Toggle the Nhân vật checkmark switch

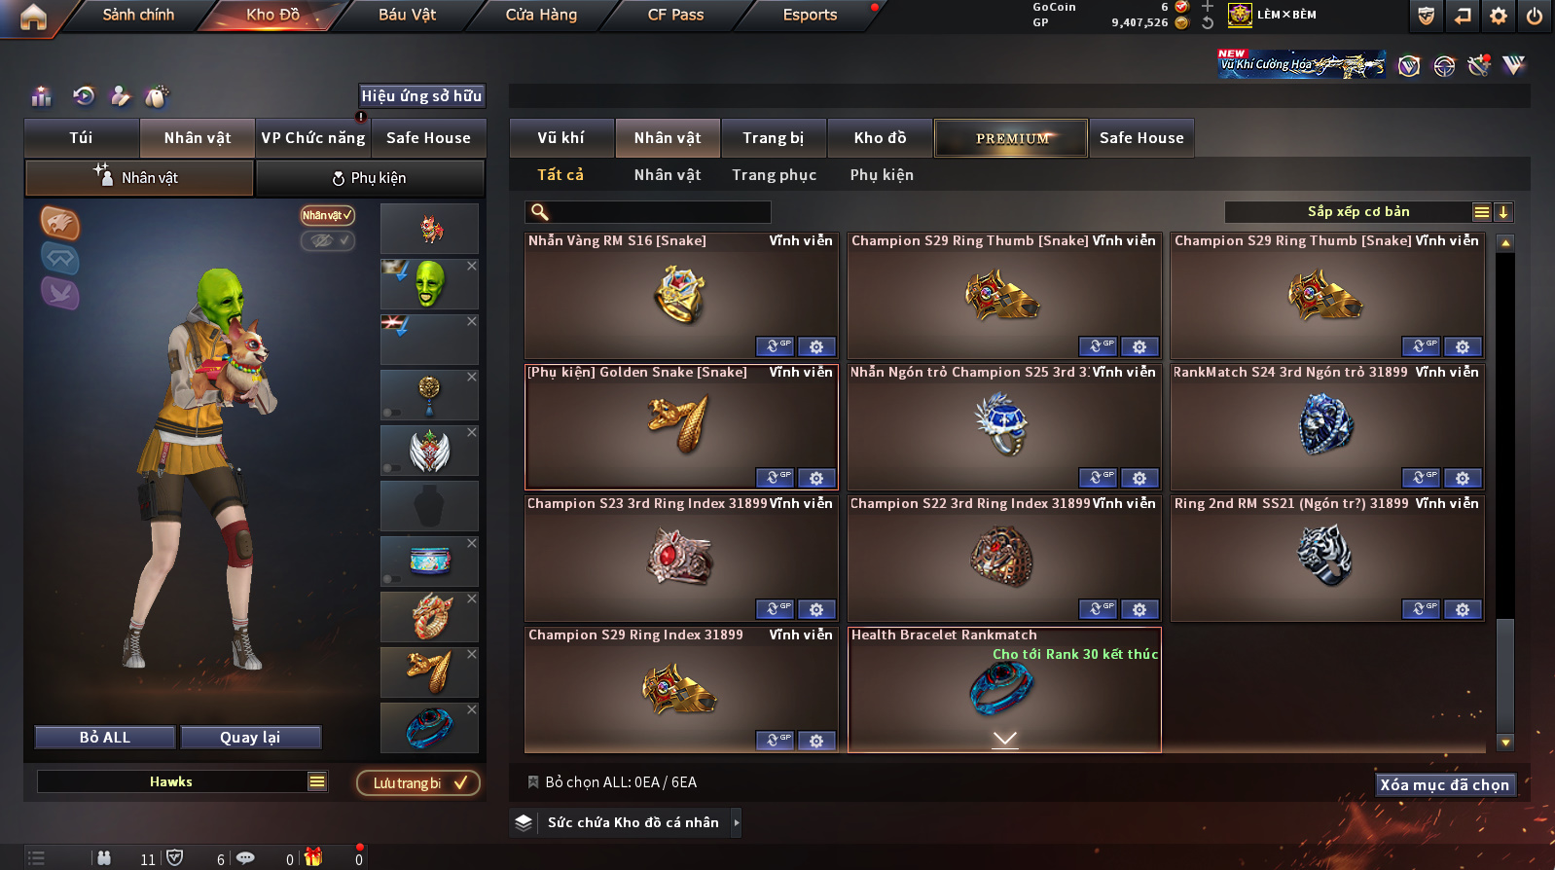point(328,215)
